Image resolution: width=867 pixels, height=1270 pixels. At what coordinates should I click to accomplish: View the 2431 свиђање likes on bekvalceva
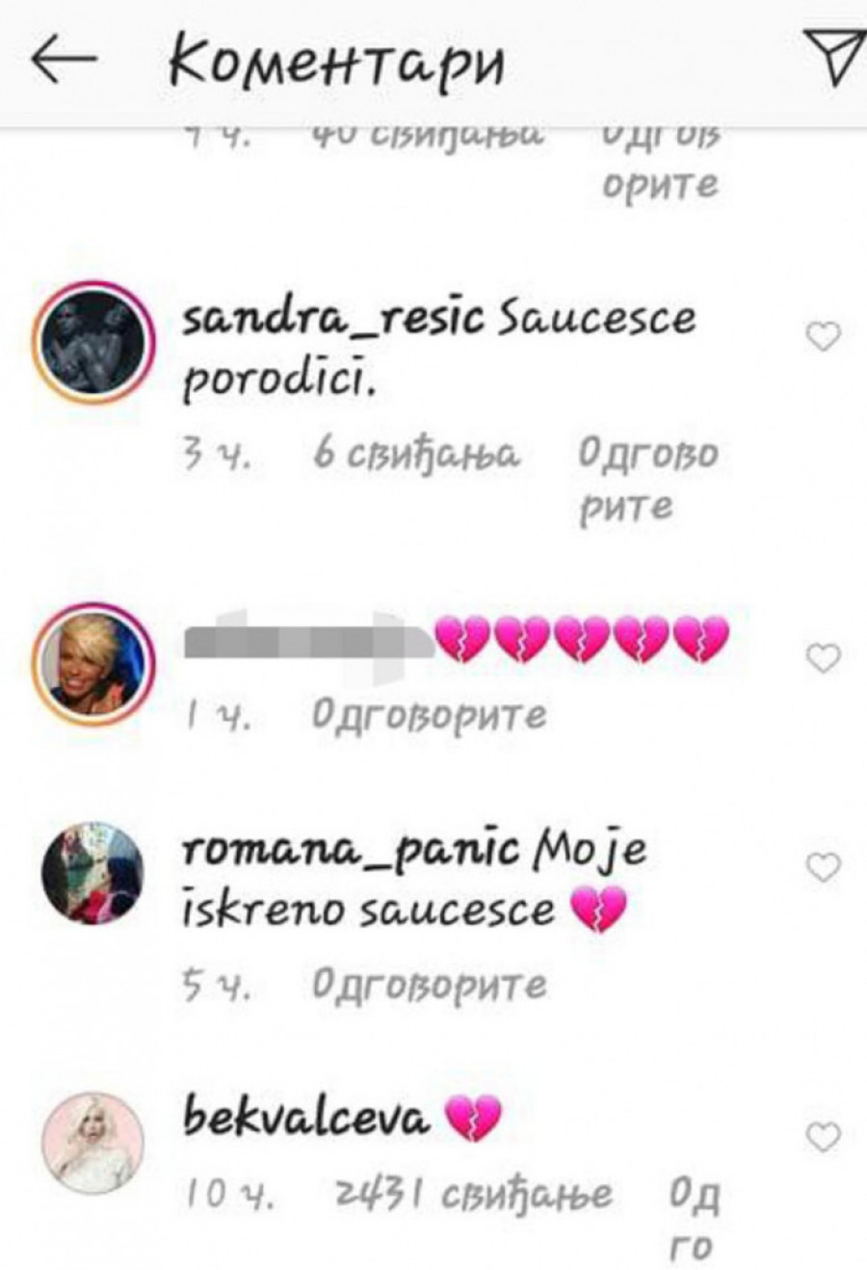(x=473, y=1195)
